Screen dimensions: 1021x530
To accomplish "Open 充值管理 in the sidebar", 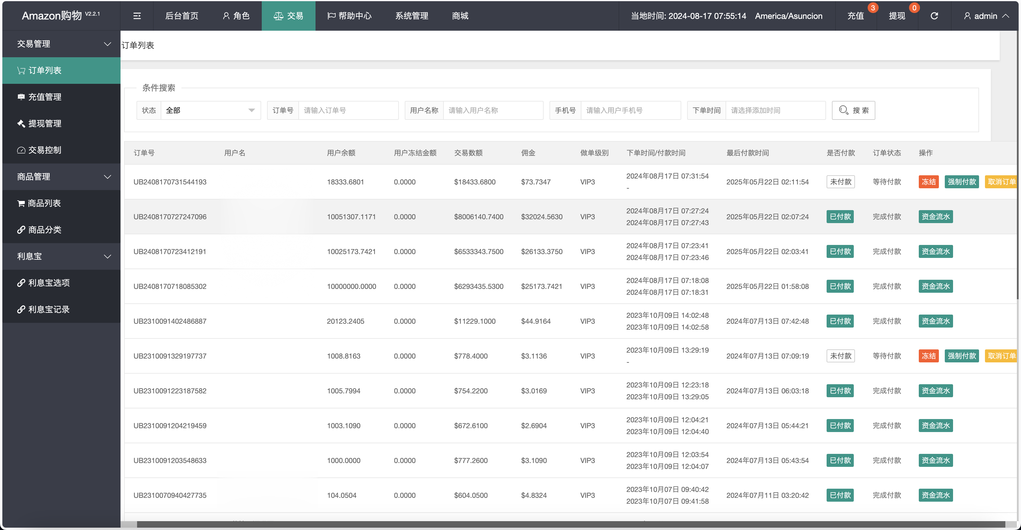I will pos(45,96).
